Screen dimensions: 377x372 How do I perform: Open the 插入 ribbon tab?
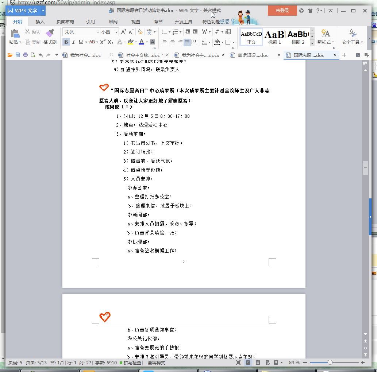click(40, 22)
